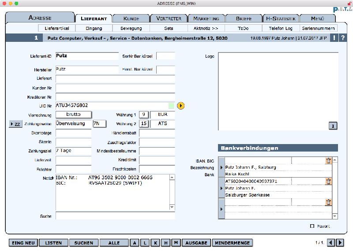Delete the Salzburger Sparkasse bank entry
Screen dimensions: 353x252
click(328, 181)
